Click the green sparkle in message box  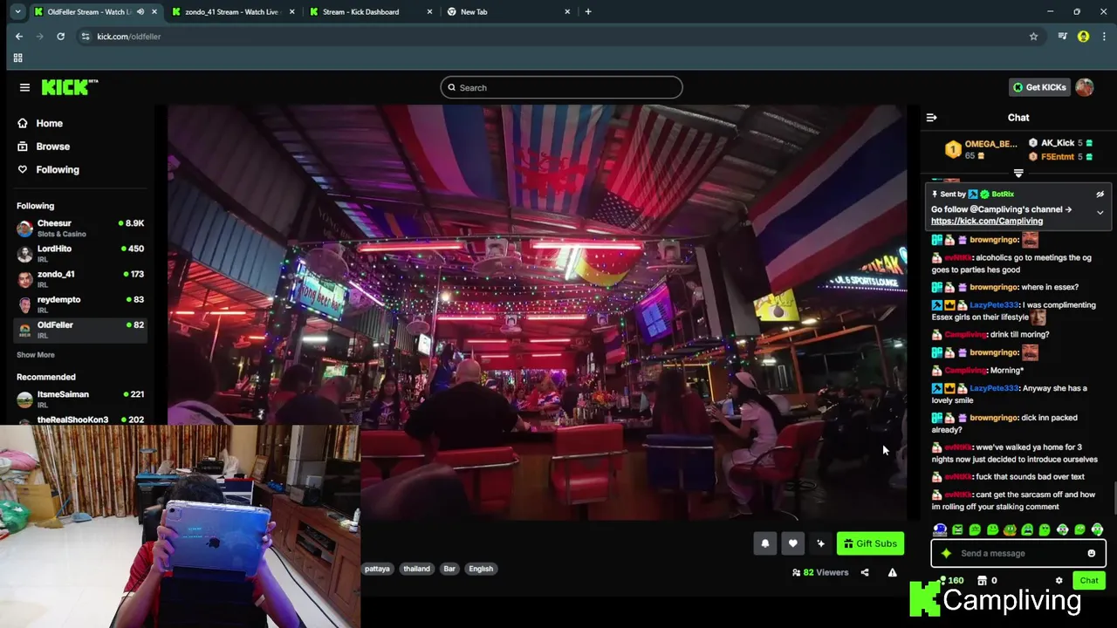[x=946, y=553]
